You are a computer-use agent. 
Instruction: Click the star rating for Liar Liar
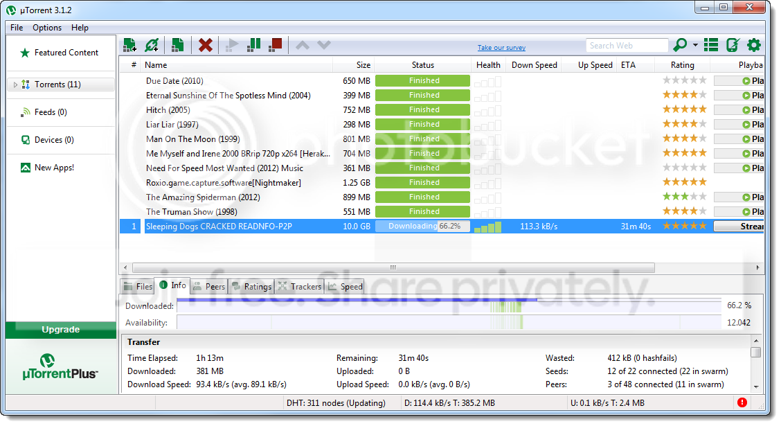[684, 123]
